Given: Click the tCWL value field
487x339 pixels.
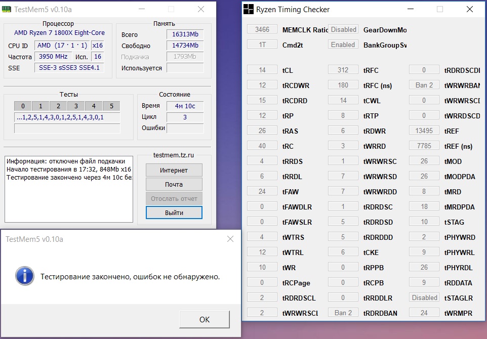Looking at the screenshot, I should [x=343, y=100].
